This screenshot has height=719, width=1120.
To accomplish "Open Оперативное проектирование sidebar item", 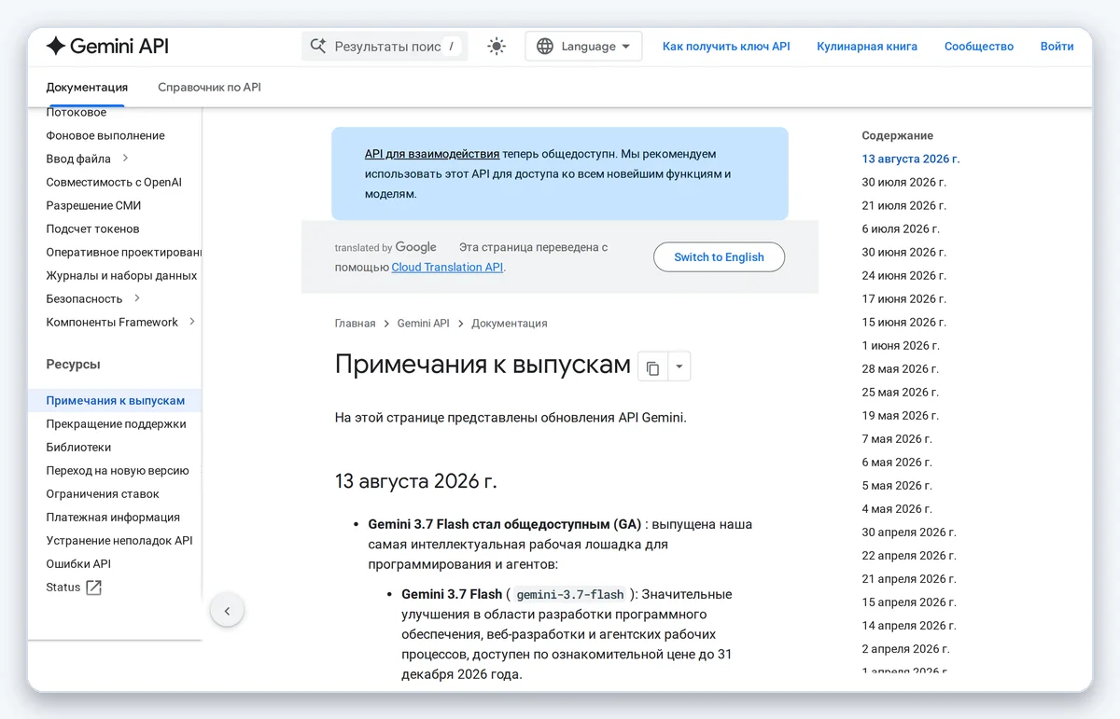I will click(x=124, y=252).
